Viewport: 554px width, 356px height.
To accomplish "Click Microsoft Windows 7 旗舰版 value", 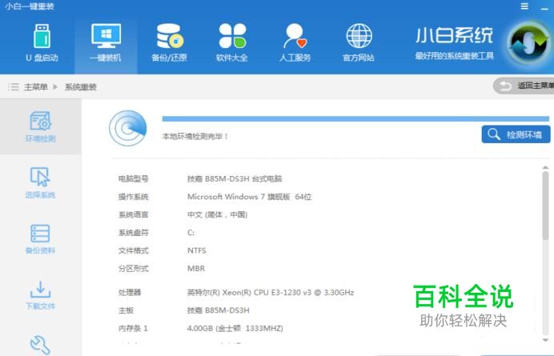I will tap(250, 197).
